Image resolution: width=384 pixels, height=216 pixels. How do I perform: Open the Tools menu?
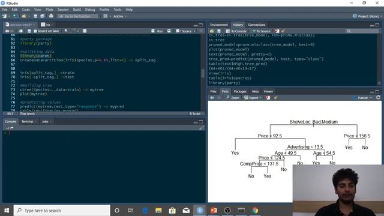(118, 10)
